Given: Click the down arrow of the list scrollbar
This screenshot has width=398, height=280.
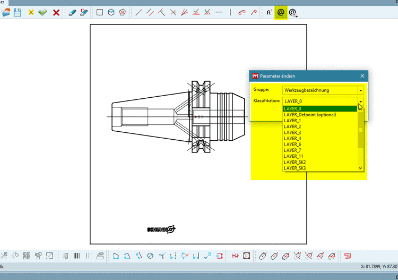Looking at the screenshot, I should 360,168.
